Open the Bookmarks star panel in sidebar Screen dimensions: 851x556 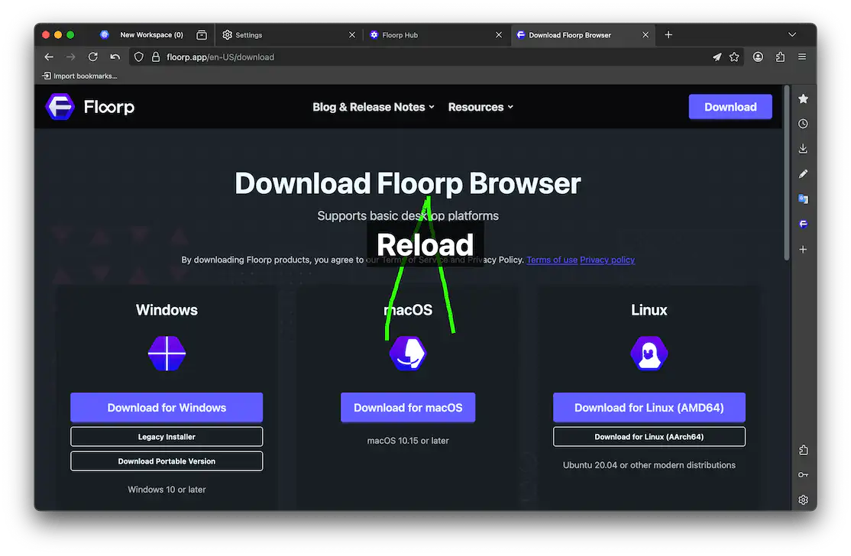click(803, 99)
